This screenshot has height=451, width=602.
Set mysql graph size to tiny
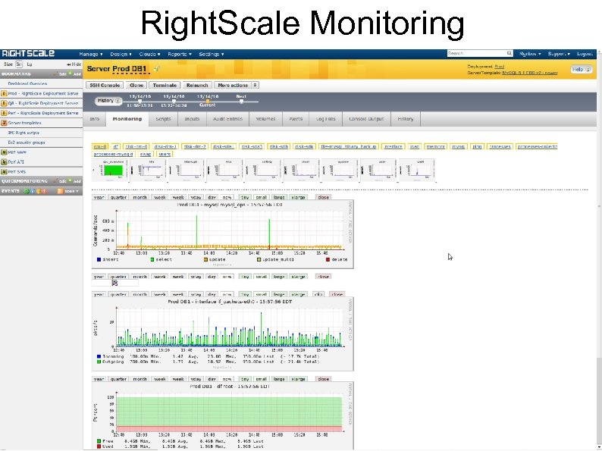pyautogui.click(x=245, y=197)
